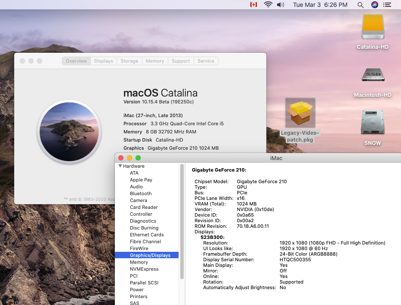This screenshot has height=305, width=401.
Task: Open Notification Center from the menu bar
Action: coord(387,5)
